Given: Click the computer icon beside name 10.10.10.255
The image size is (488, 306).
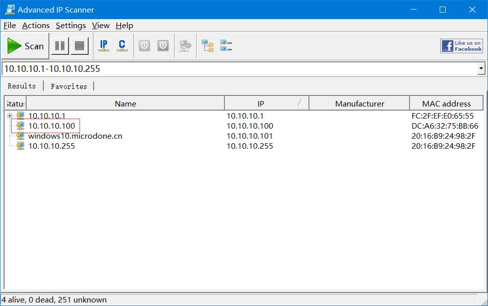Looking at the screenshot, I should tap(20, 146).
